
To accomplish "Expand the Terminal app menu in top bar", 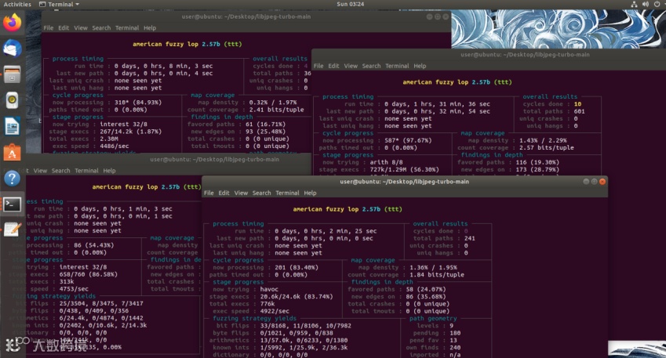I will [59, 4].
